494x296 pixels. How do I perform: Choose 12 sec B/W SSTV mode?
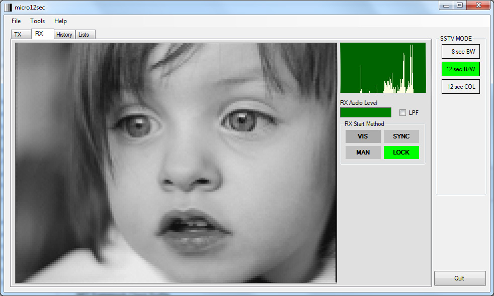click(x=461, y=69)
